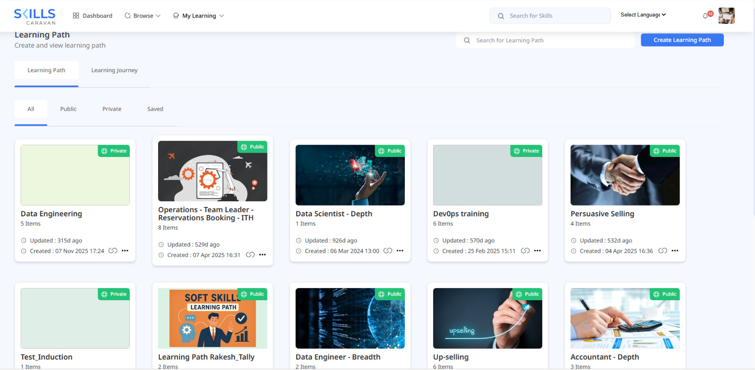Image resolution: width=755 pixels, height=370 pixels.
Task: Filter by Private learning paths
Action: [x=112, y=109]
